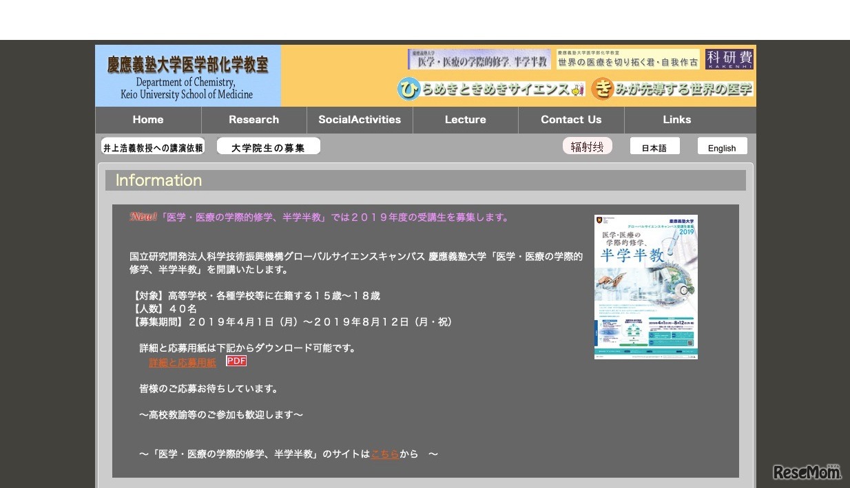Viewport: 850px width, 488px height.
Task: Switch language to English
Action: click(722, 147)
